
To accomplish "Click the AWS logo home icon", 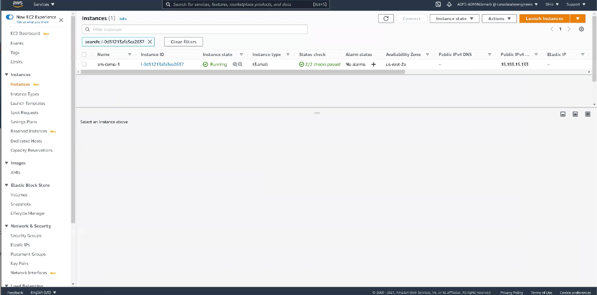I will pos(17,4).
